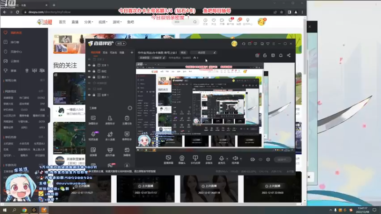This screenshot has height=214, width=381.
Task: Add a 手机投屏 phone cast source
Action: (x=195, y=160)
